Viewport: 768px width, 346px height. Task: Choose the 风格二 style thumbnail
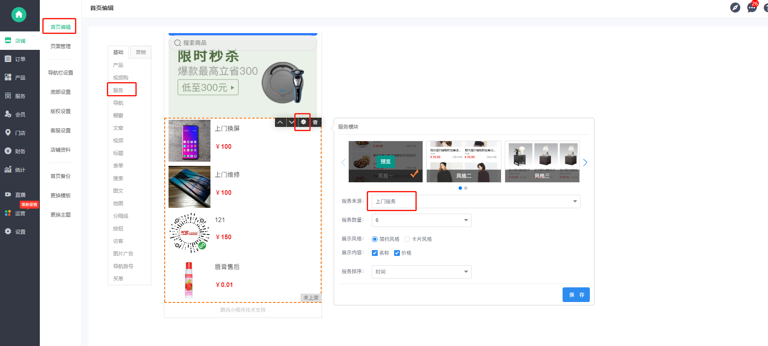point(464,162)
